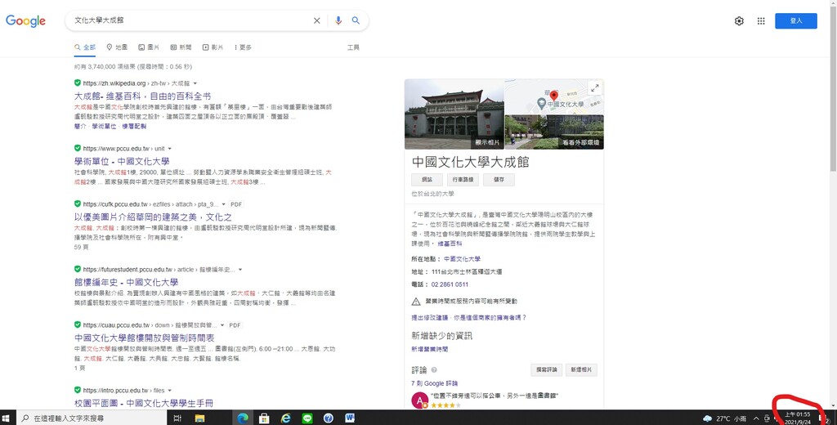The width and height of the screenshot is (837, 425).
Task: Open Google settings gear icon
Action: pyautogui.click(x=739, y=20)
